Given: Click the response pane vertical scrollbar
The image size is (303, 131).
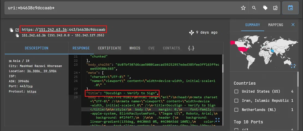Looking at the screenshot, I should coord(222,68).
